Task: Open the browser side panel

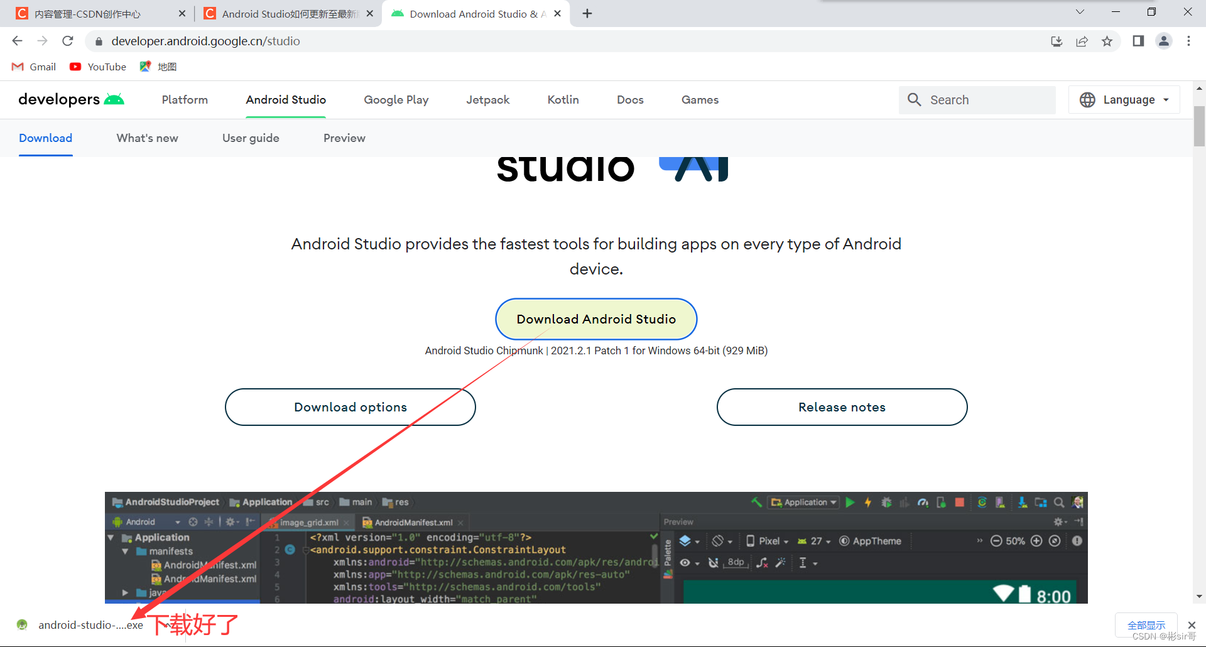Action: 1138,41
